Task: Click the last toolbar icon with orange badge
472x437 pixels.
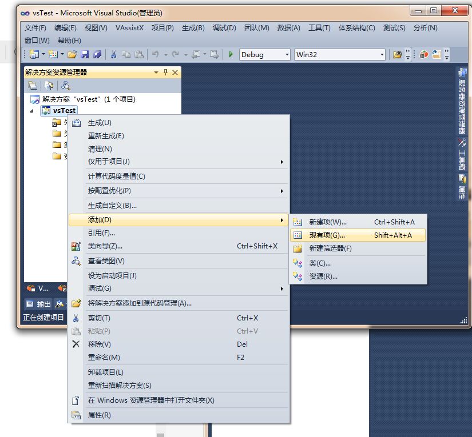Action: point(436,54)
